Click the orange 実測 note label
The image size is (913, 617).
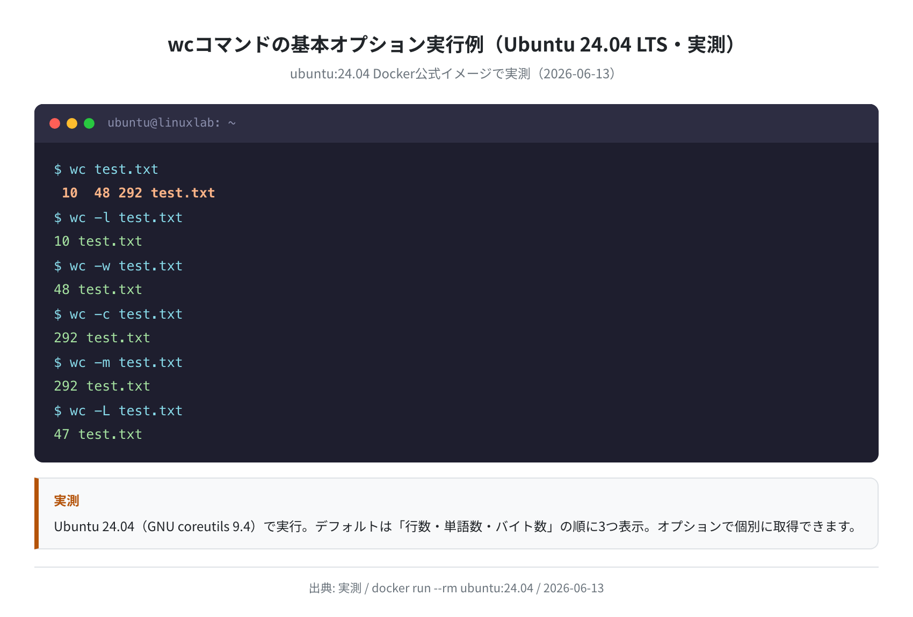(x=67, y=501)
